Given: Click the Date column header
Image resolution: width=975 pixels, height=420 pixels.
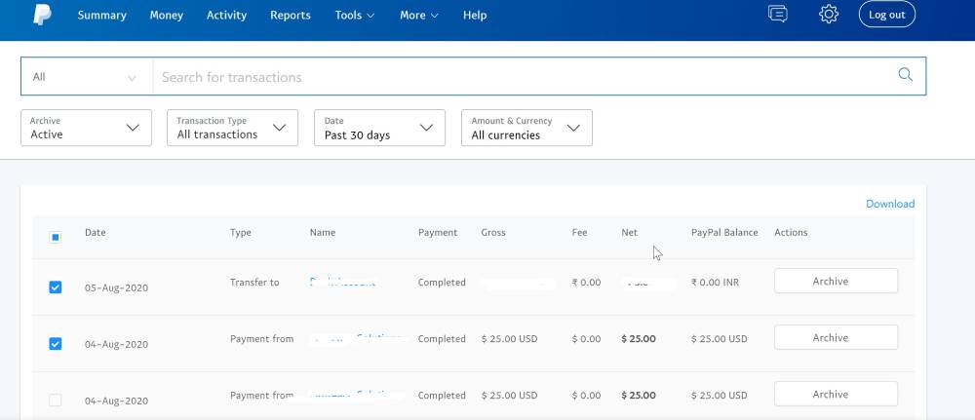Looking at the screenshot, I should tap(96, 232).
